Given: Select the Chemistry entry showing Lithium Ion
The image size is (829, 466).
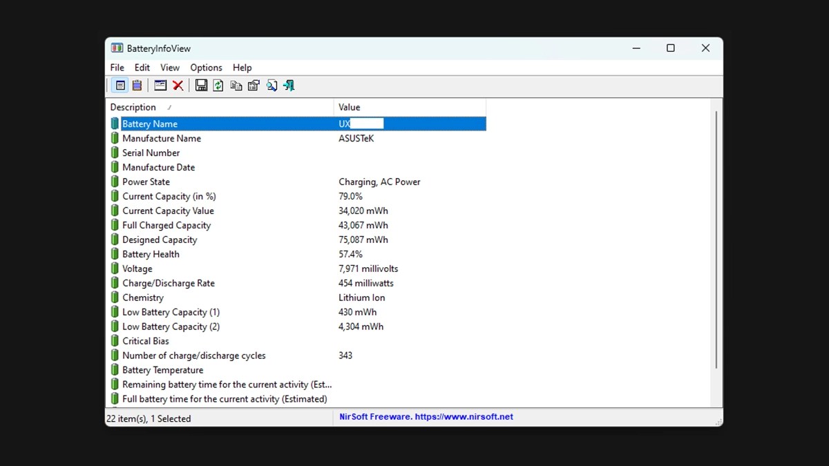Looking at the screenshot, I should click(143, 298).
